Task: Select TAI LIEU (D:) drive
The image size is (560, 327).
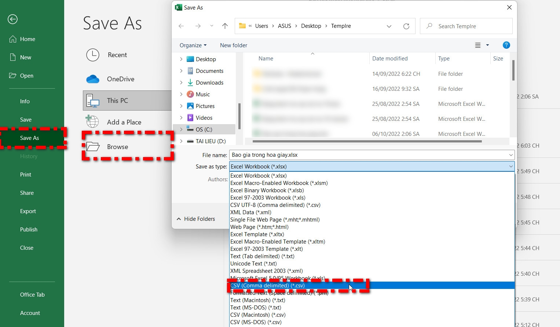Action: tap(211, 141)
